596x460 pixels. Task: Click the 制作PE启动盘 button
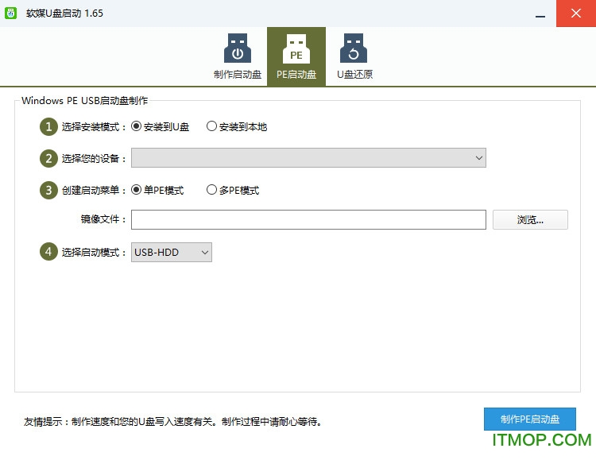[x=530, y=419]
